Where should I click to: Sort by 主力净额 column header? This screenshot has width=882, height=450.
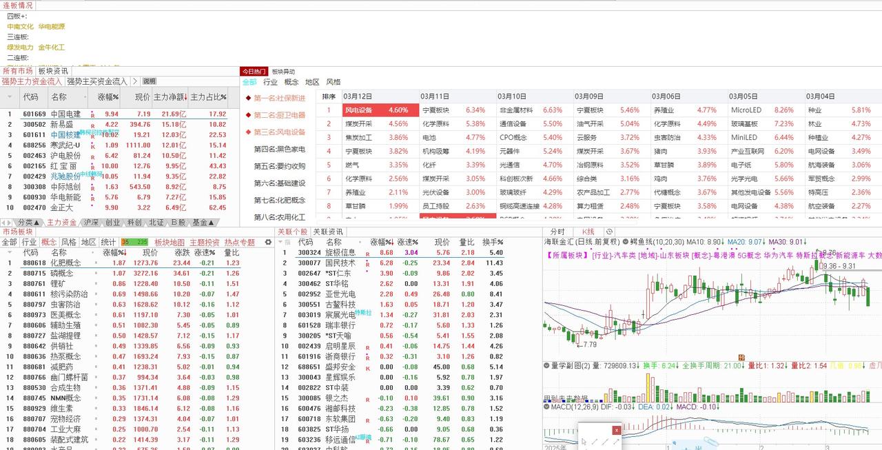(x=170, y=97)
